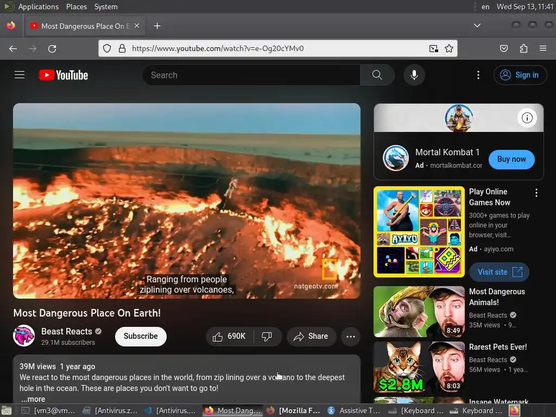
Task: Click the search magnifier button
Action: 377,75
